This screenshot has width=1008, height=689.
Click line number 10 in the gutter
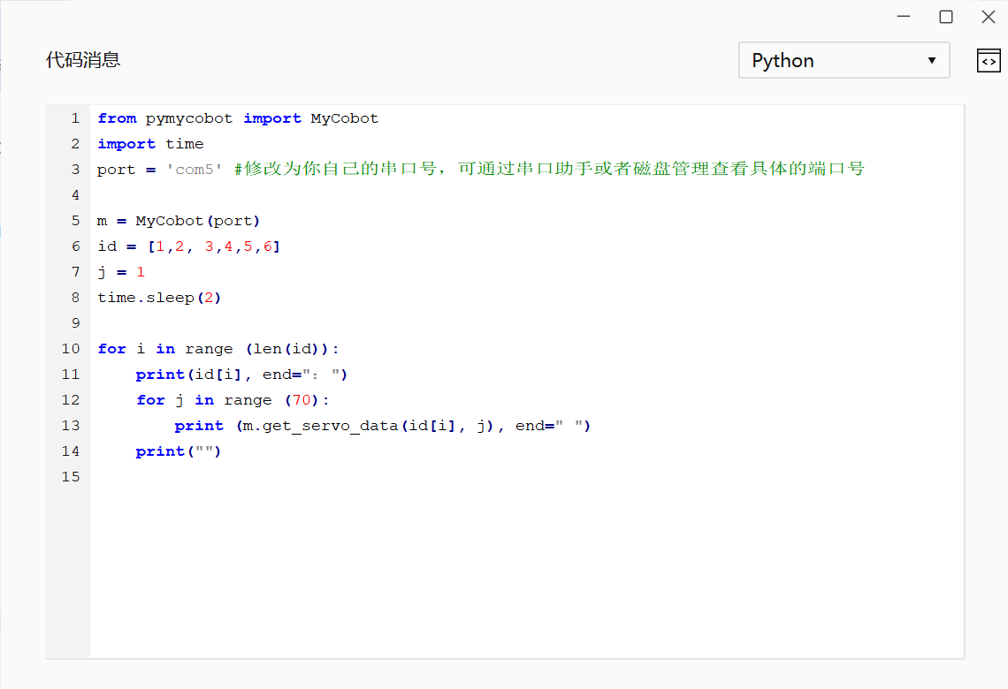(71, 349)
